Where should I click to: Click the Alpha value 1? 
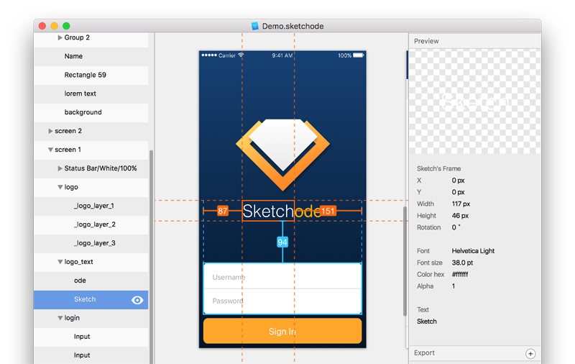click(454, 286)
